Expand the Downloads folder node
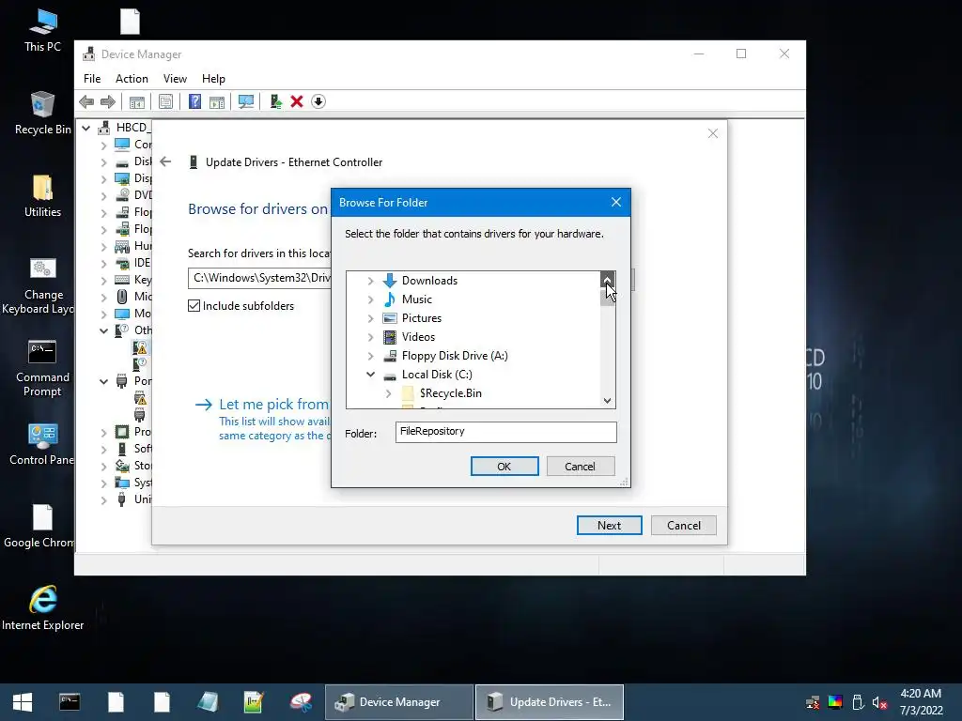 (x=370, y=281)
